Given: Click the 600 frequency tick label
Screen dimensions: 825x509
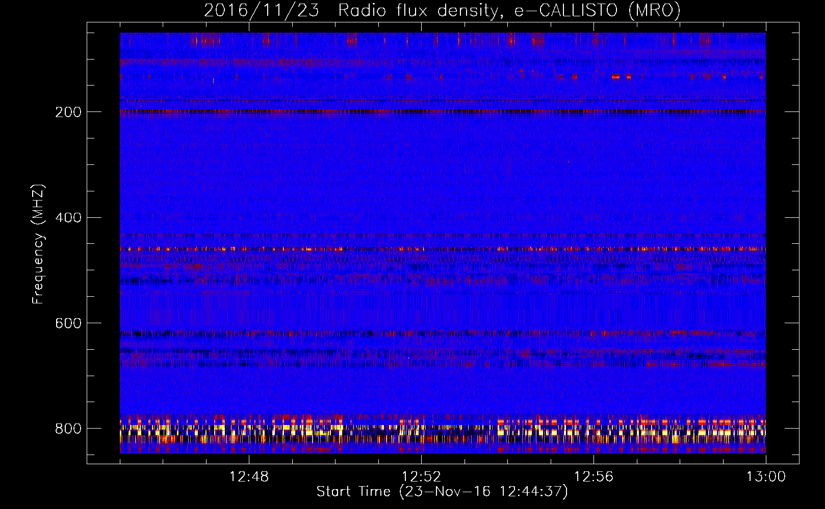Looking at the screenshot, I should (68, 324).
